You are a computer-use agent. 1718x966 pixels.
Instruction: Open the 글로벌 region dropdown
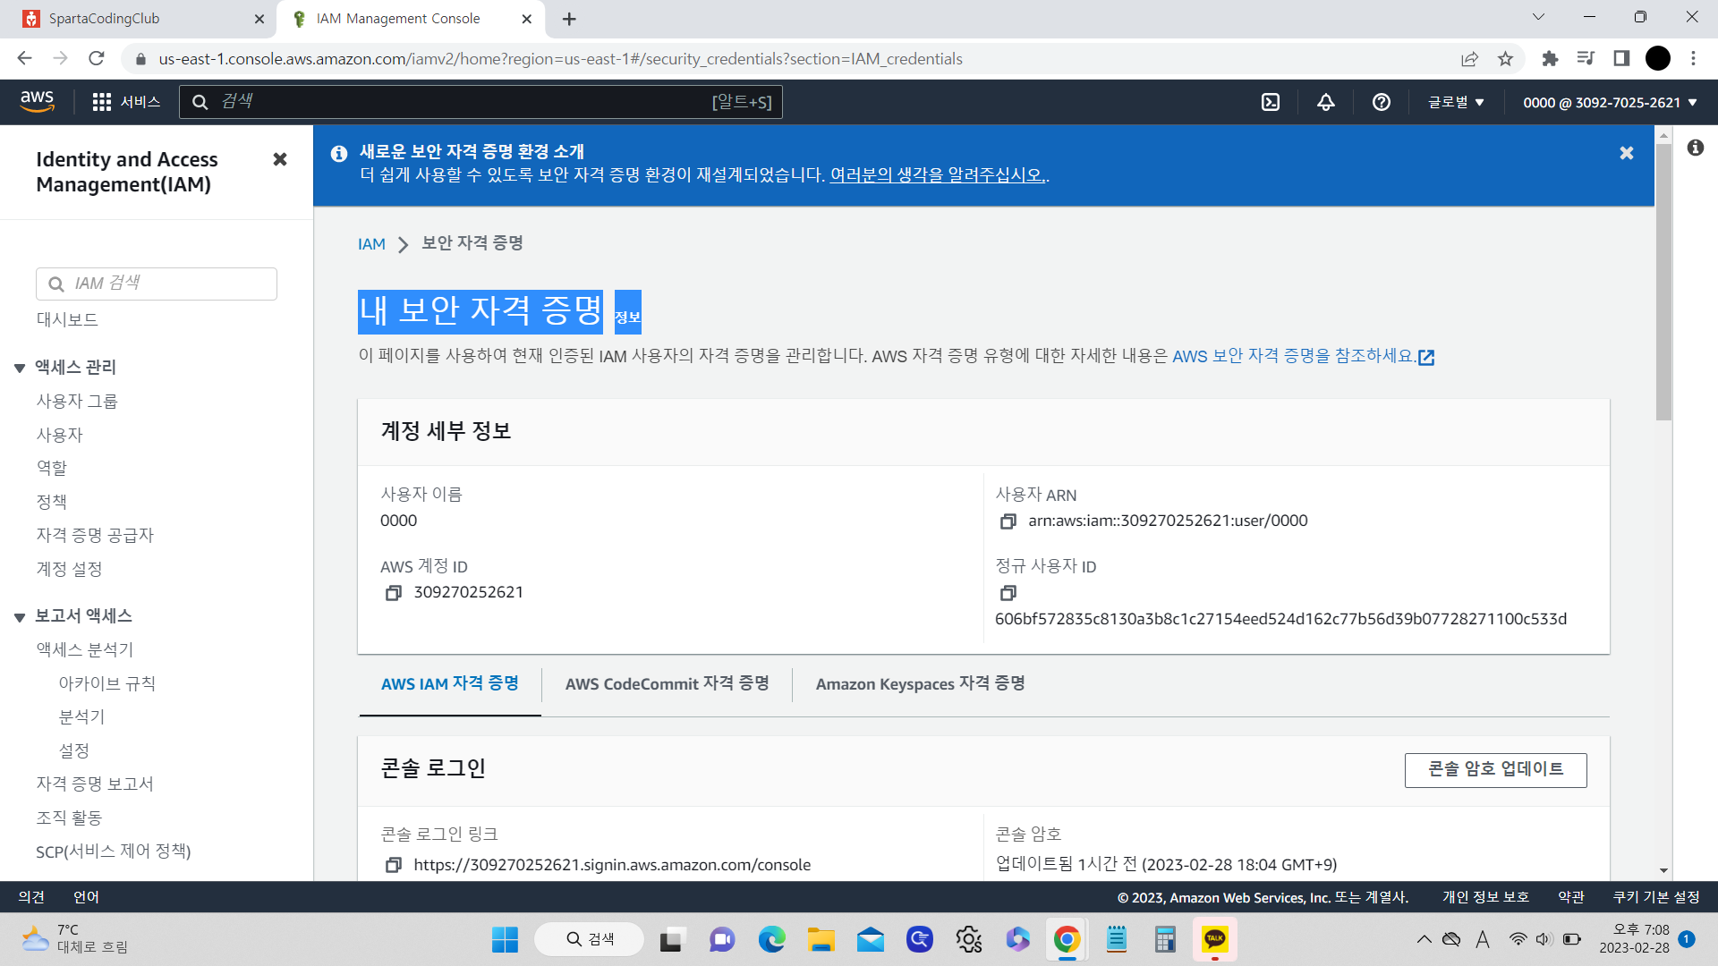tap(1456, 102)
